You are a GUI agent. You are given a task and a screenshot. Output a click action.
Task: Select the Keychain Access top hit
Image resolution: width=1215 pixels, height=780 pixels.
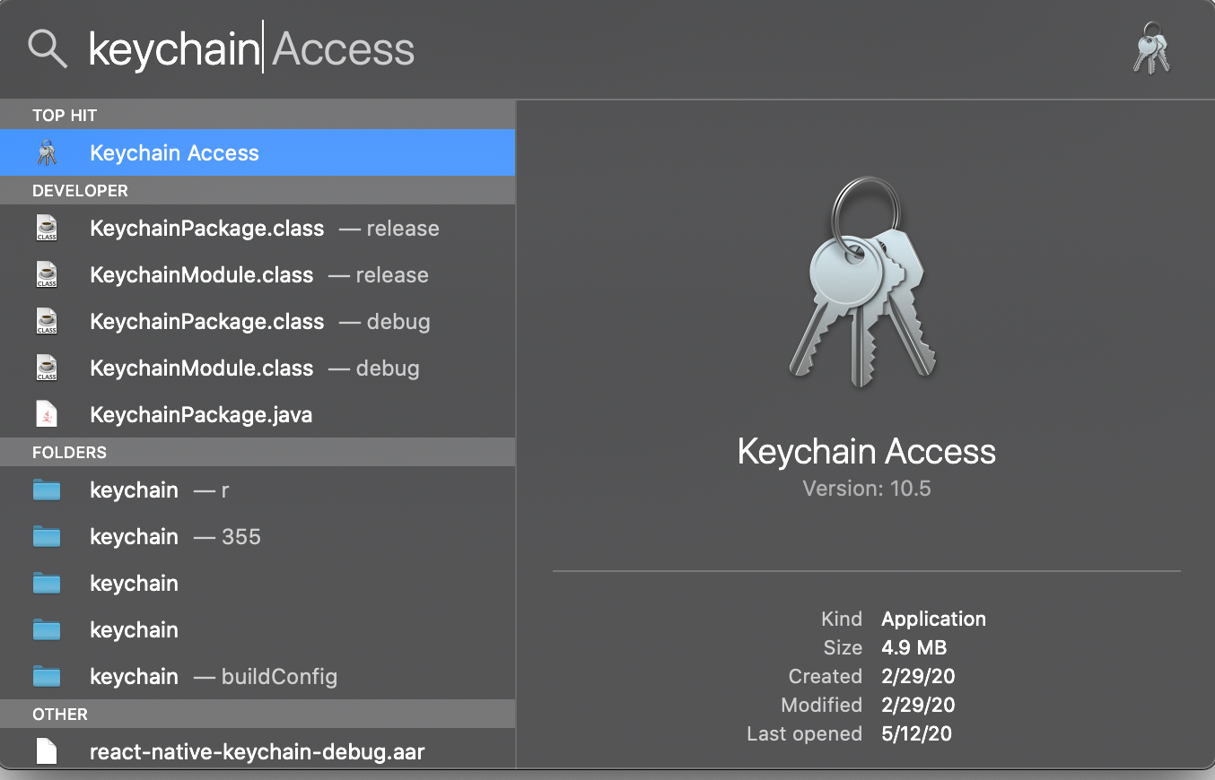(x=175, y=152)
